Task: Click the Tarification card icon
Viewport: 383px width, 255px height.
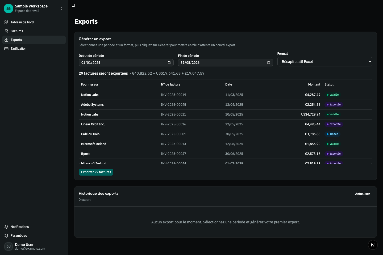Action: 6,49
